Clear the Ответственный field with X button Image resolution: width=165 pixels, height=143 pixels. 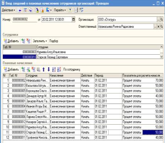[x=158, y=27]
